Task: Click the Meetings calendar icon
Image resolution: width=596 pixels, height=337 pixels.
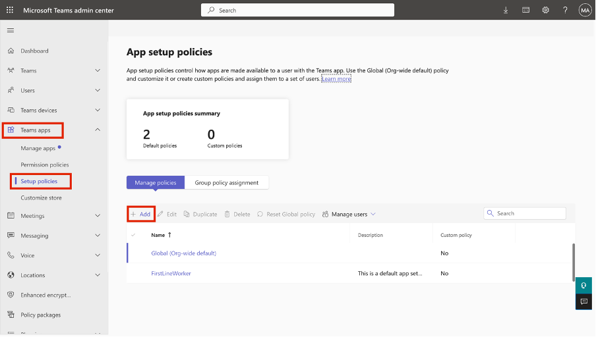Action: point(11,215)
